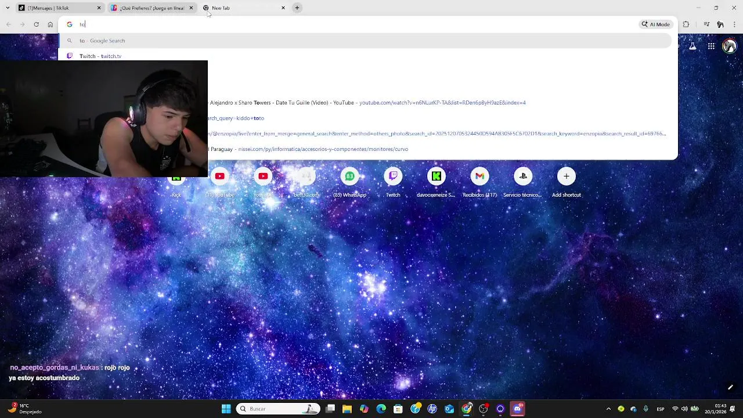The image size is (743, 418).
Task: Open Copilot from the taskbar
Action: tap(364, 409)
